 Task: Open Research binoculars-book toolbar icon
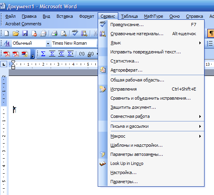(84, 33)
